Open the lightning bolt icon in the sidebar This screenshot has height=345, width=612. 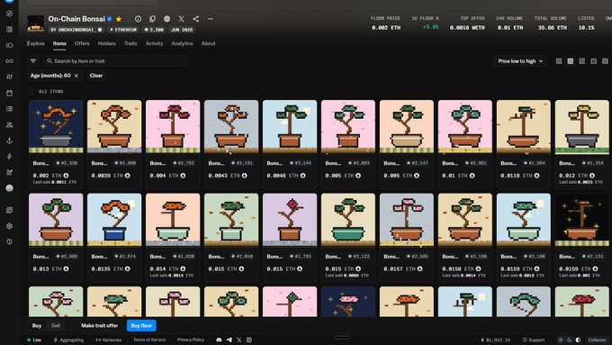click(9, 156)
